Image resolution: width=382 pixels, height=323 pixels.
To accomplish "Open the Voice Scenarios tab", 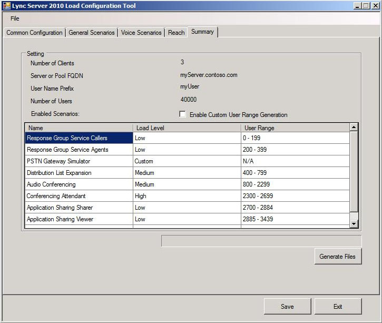I will [x=141, y=33].
